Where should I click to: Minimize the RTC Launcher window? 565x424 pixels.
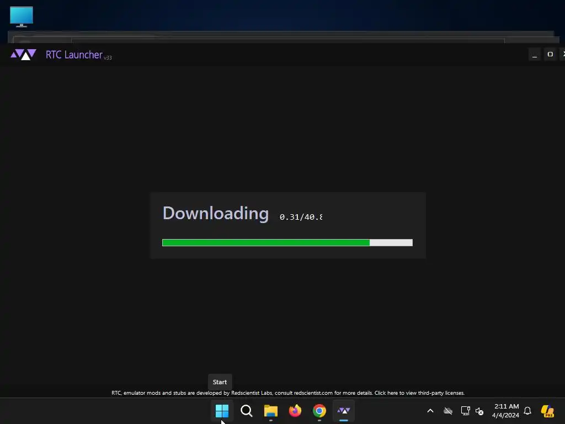tap(535, 55)
